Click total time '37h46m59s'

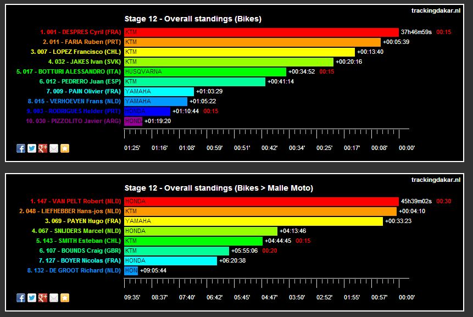pyautogui.click(x=416, y=32)
